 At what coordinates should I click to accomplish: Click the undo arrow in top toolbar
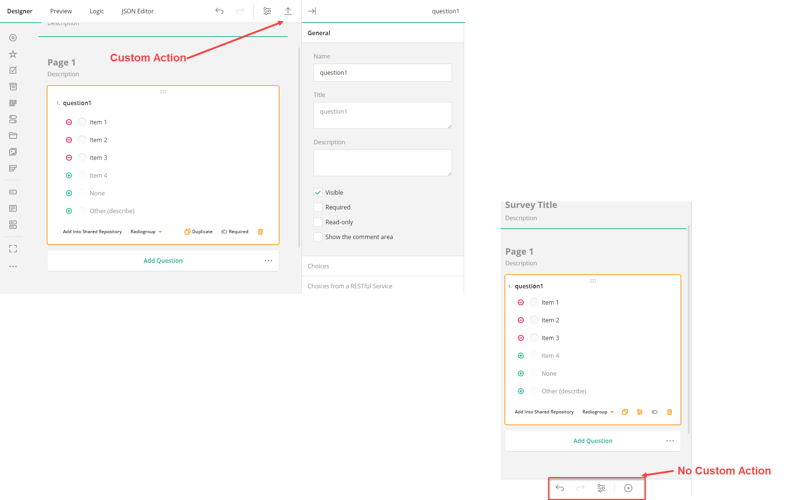[x=219, y=11]
